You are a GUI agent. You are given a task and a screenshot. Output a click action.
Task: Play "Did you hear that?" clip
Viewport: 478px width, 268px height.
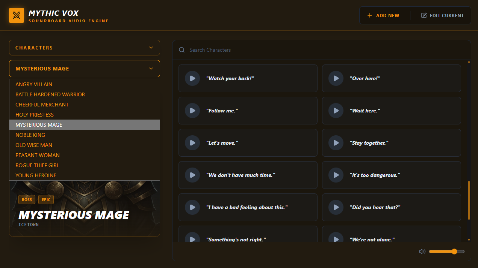point(336,207)
